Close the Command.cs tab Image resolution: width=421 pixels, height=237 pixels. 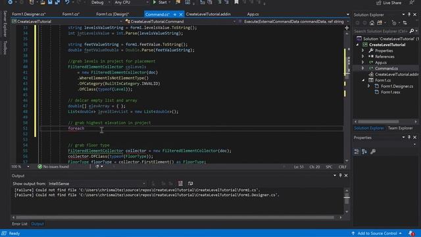coord(181,14)
